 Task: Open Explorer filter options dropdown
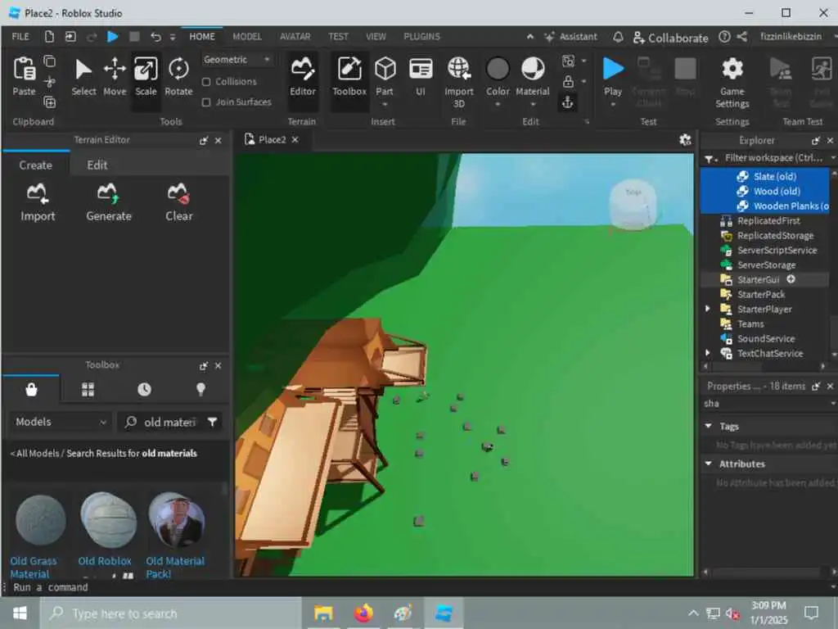click(x=710, y=158)
